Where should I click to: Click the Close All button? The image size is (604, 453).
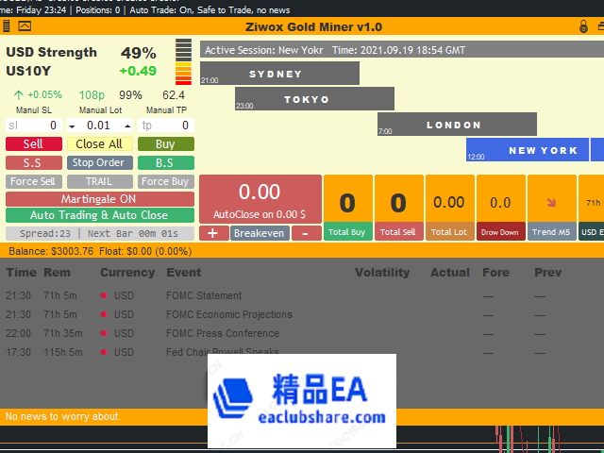(x=100, y=144)
